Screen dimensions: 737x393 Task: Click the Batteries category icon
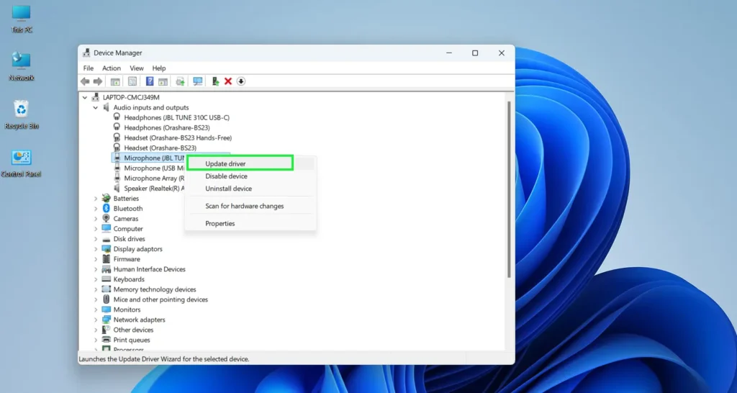tap(107, 199)
